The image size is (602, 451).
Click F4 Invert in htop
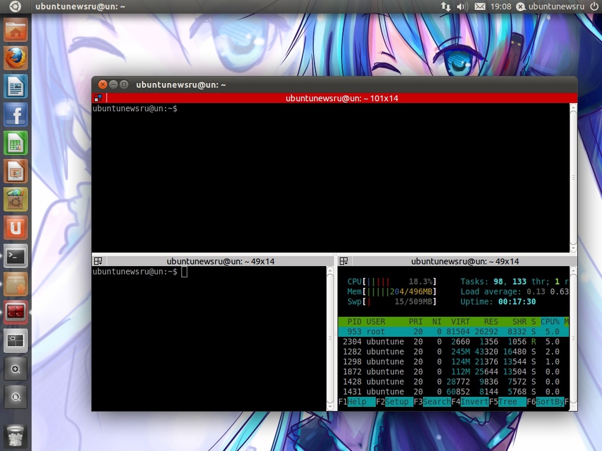470,402
